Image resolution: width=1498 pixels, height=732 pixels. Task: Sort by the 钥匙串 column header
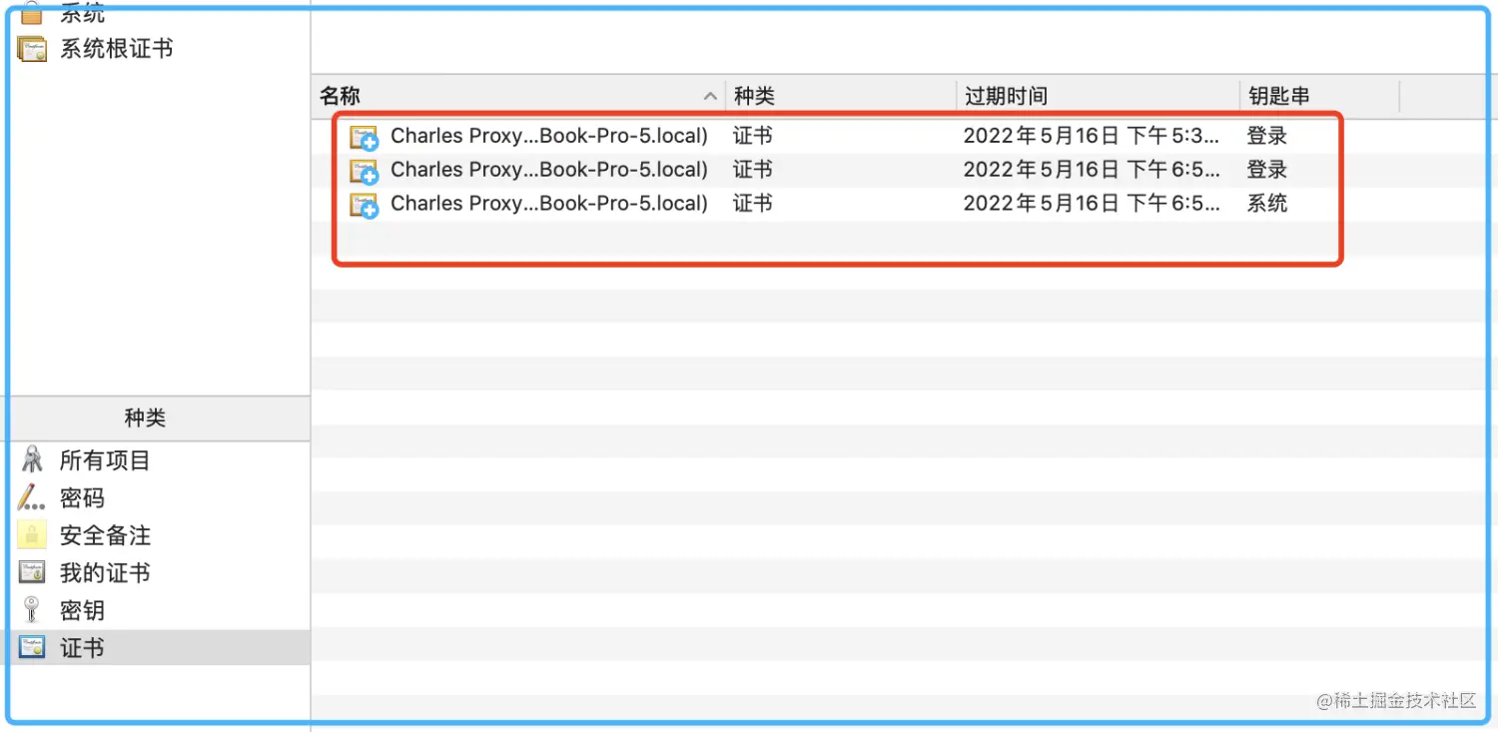(x=1319, y=96)
